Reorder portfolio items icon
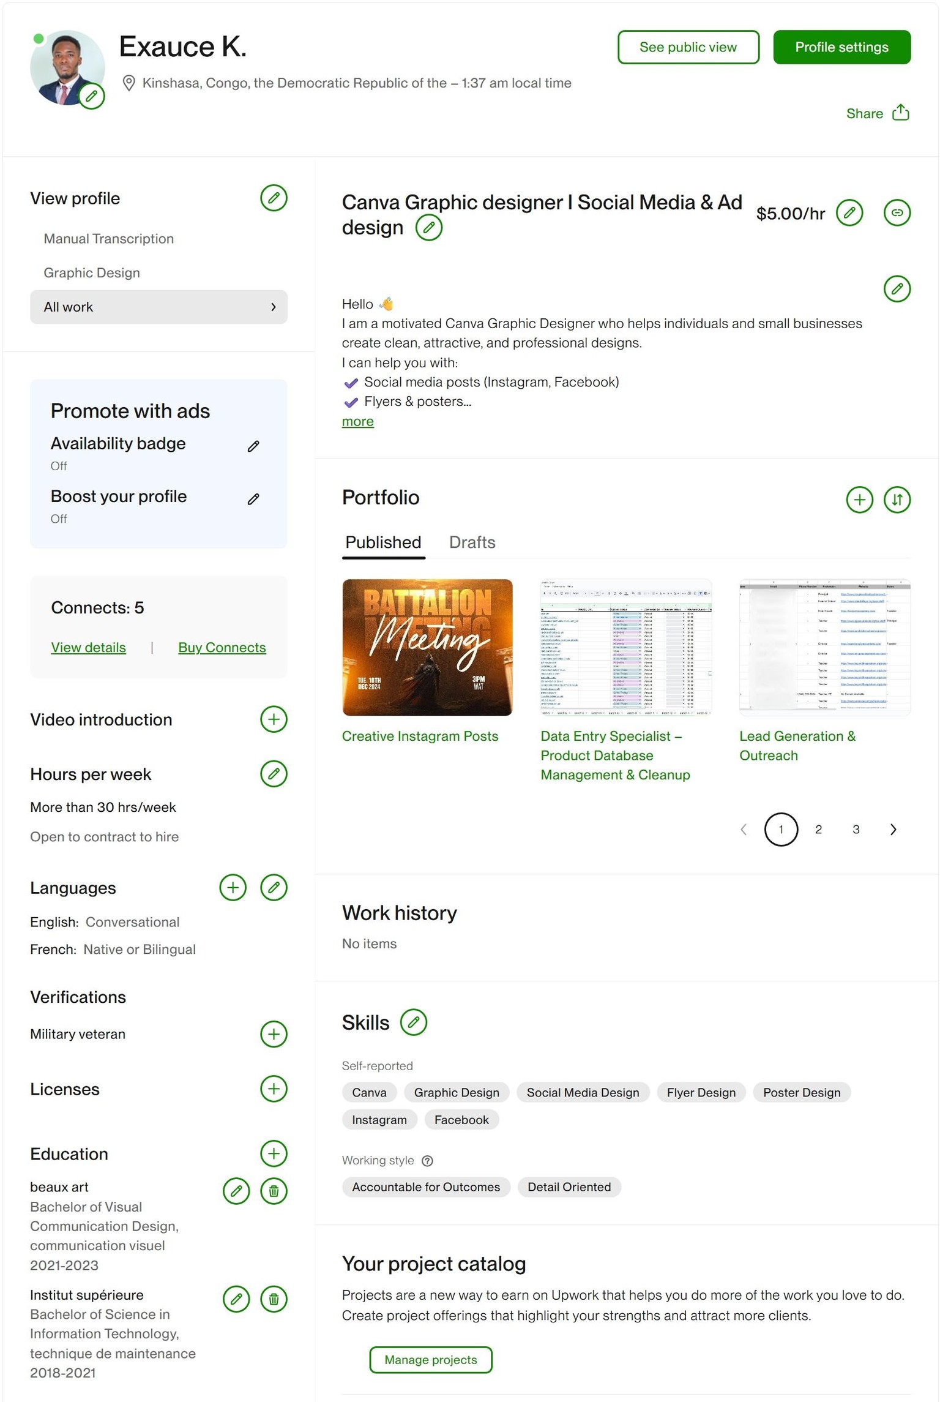Image resolution: width=940 pixels, height=1402 pixels. click(x=897, y=500)
